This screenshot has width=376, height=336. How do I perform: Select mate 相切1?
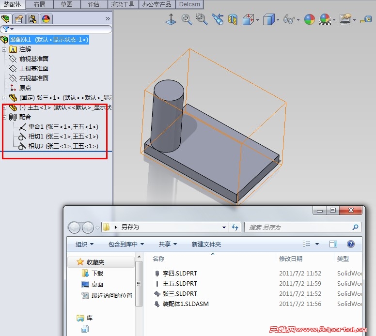tap(63, 137)
